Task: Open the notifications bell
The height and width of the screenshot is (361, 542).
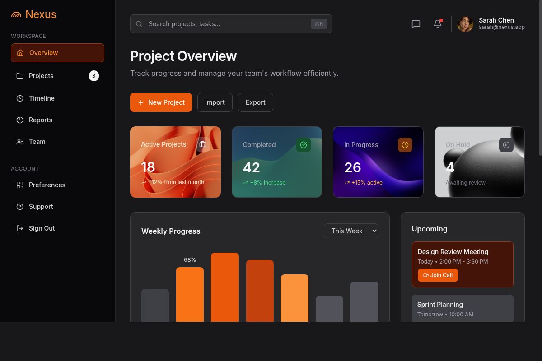Action: [438, 24]
